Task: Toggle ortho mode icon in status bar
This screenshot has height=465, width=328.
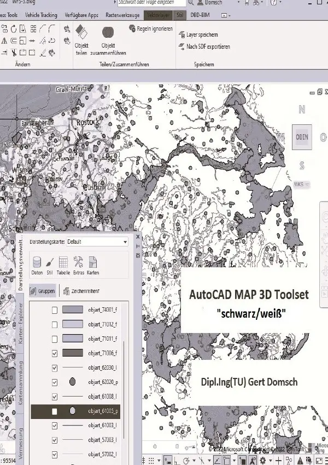Action: [177, 461]
